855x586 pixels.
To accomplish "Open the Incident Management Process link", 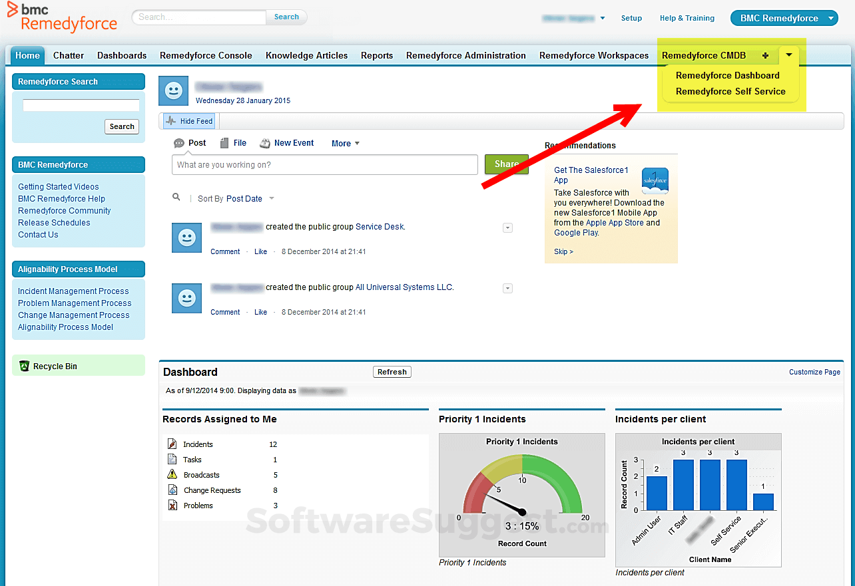I will pos(73,291).
